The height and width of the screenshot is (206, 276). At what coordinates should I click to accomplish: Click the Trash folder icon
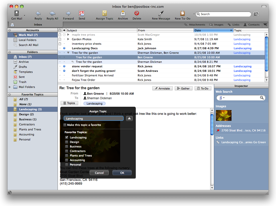coord(15,82)
